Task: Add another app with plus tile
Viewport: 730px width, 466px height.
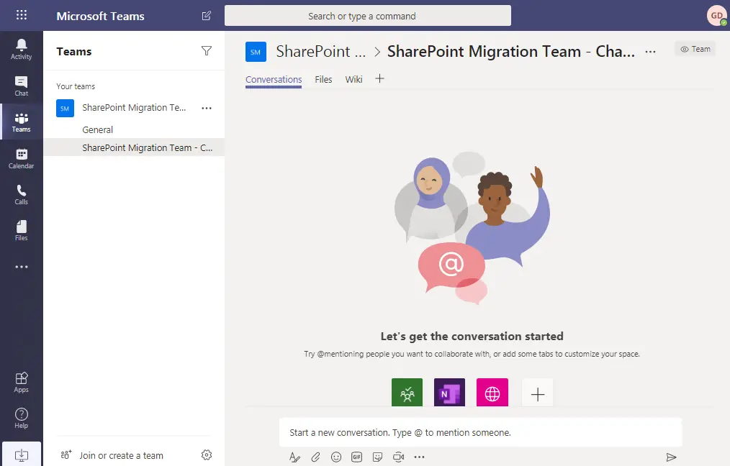Action: [538, 394]
